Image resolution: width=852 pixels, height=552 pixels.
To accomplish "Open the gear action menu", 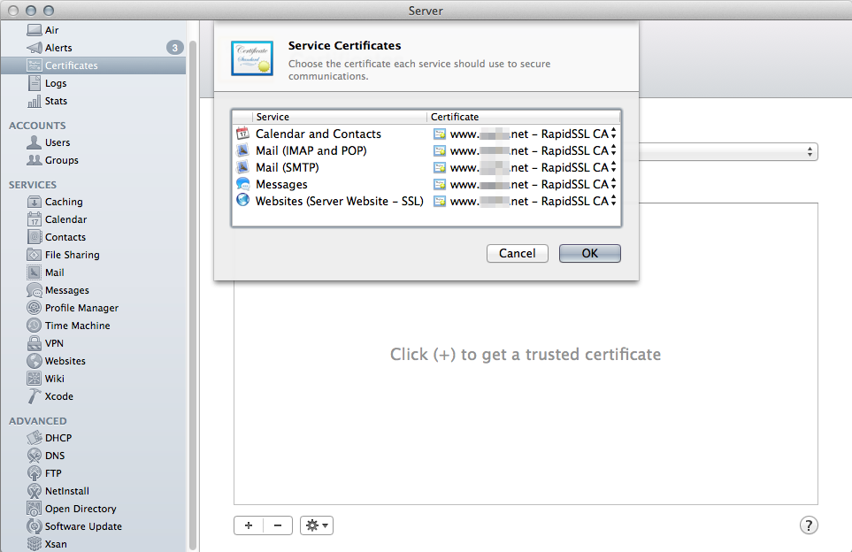I will coord(316,525).
